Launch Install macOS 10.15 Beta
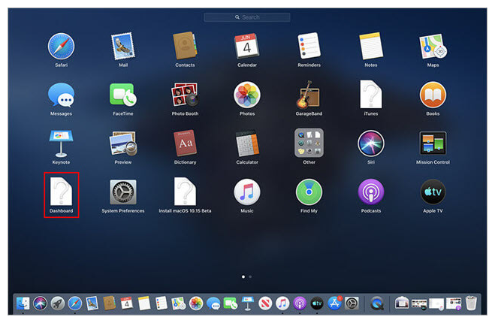The height and width of the screenshot is (320, 492). pyautogui.click(x=184, y=192)
